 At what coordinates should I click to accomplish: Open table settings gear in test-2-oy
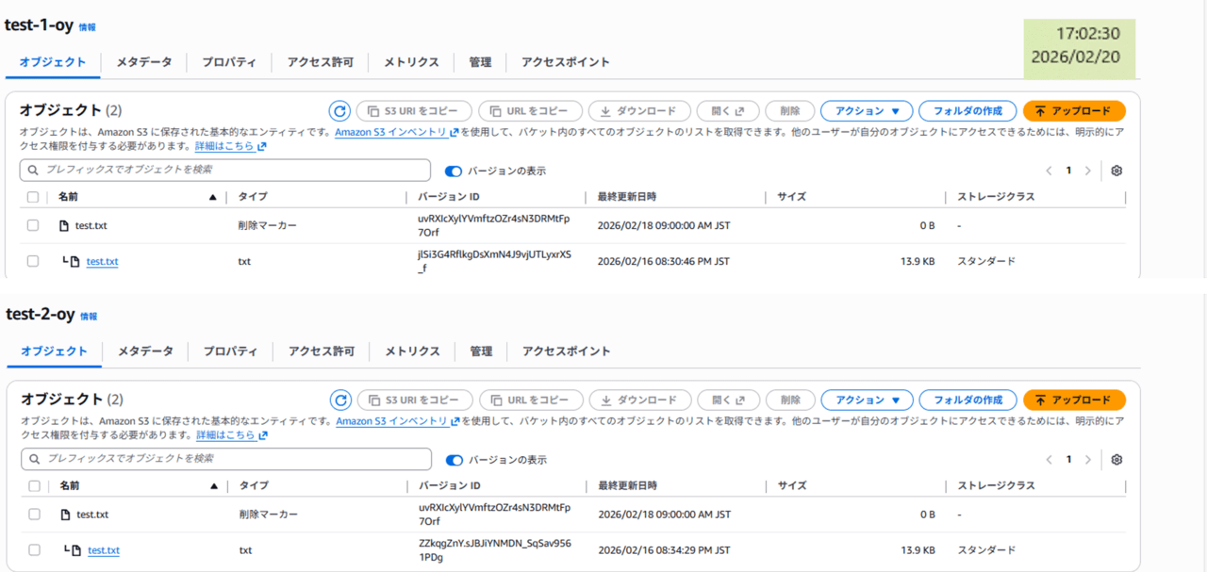[x=1116, y=459]
